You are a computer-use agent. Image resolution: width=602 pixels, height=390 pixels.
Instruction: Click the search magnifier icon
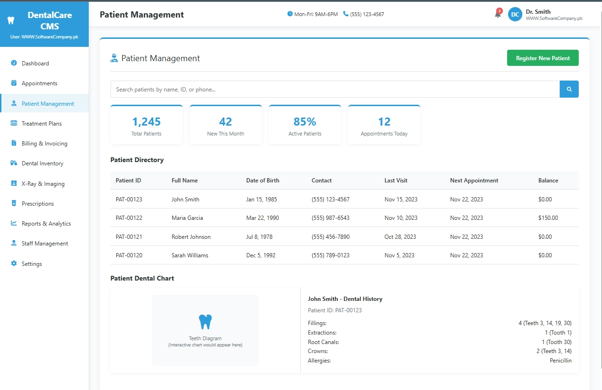[x=569, y=89]
